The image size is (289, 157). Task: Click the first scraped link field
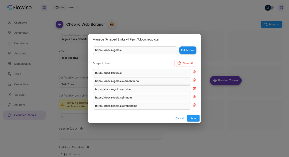(142, 73)
